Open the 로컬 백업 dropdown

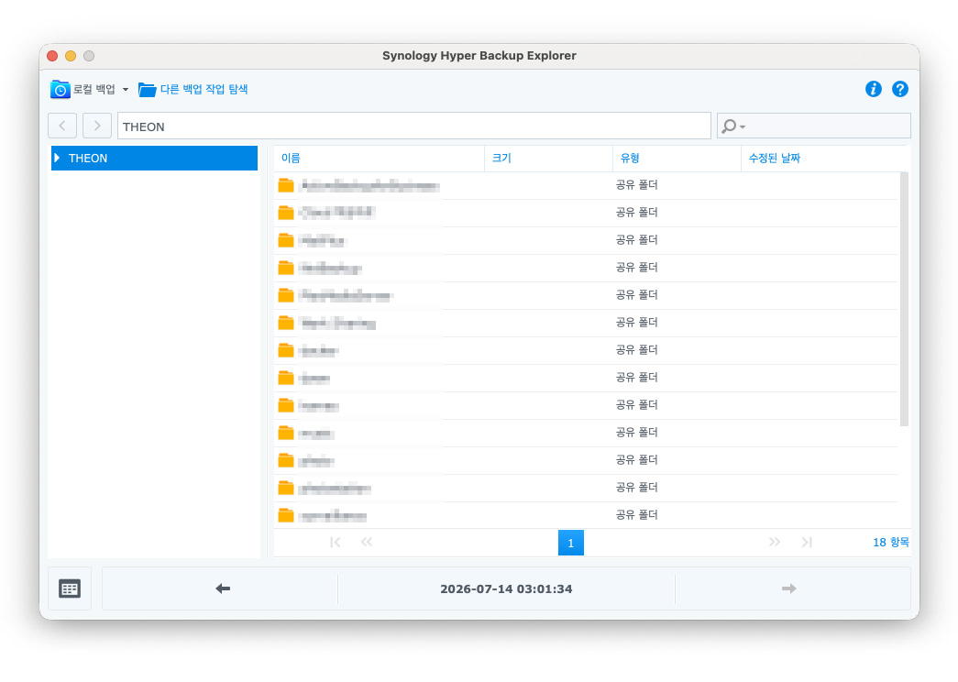(90, 89)
